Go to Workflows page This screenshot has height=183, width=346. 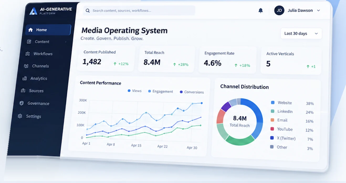pyautogui.click(x=43, y=54)
